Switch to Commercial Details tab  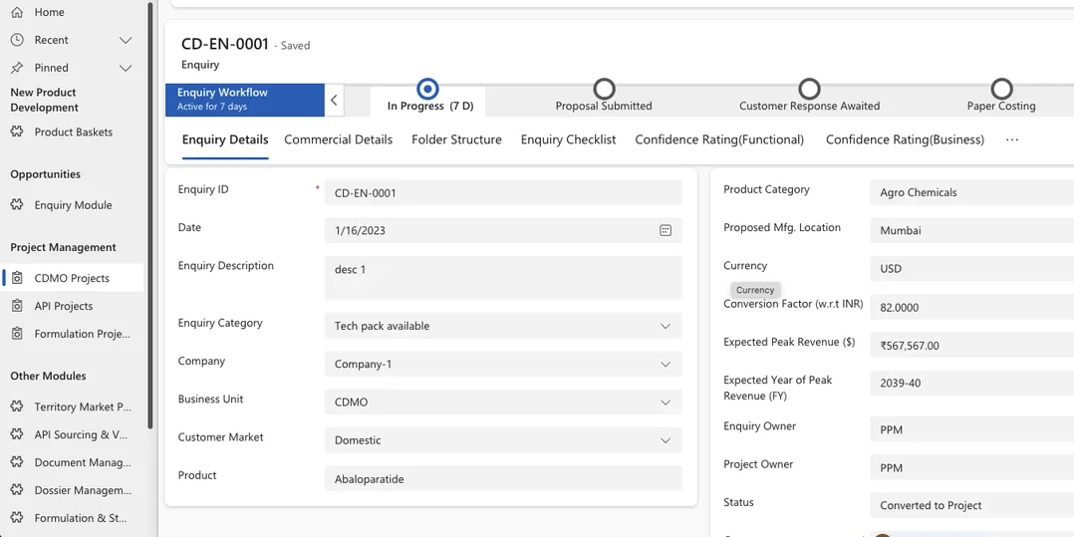[x=339, y=139]
